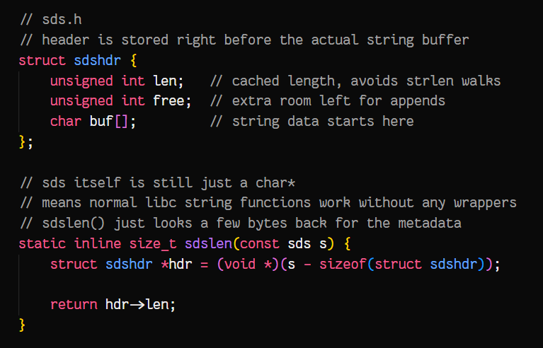Image resolution: width=543 pixels, height=348 pixels.
Task: Click the 'const' parameter qualifier
Action: [259, 244]
